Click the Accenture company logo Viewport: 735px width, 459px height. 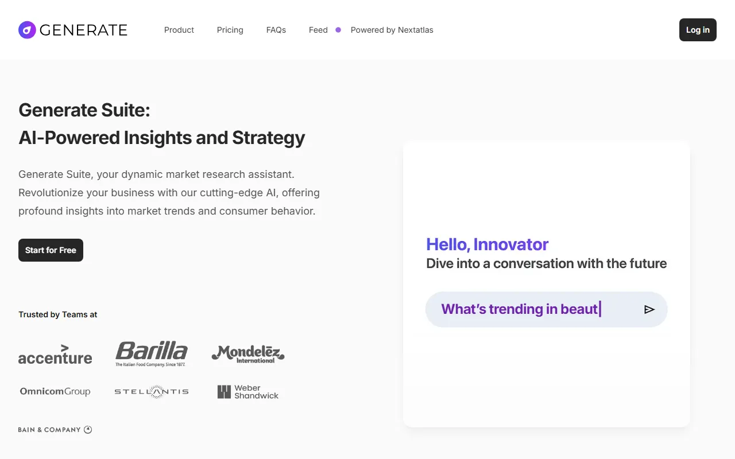(55, 356)
